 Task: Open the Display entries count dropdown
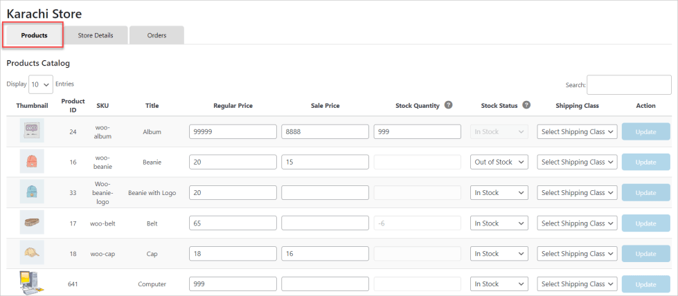coord(41,84)
